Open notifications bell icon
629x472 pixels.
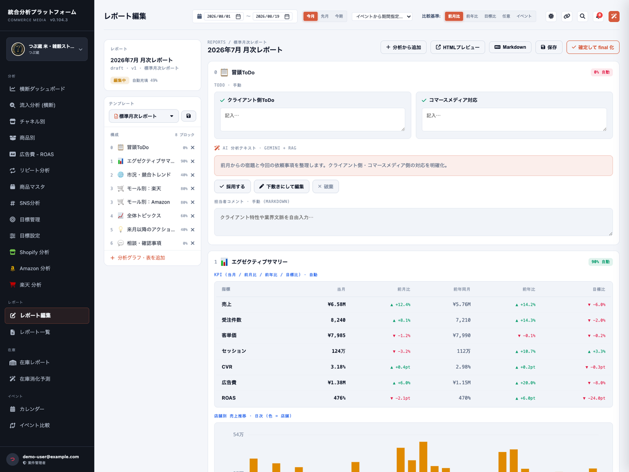pyautogui.click(x=598, y=16)
